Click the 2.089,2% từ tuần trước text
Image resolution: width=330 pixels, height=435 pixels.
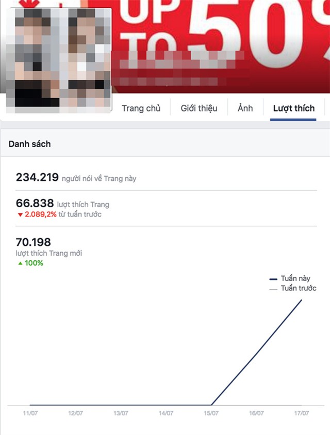63,214
